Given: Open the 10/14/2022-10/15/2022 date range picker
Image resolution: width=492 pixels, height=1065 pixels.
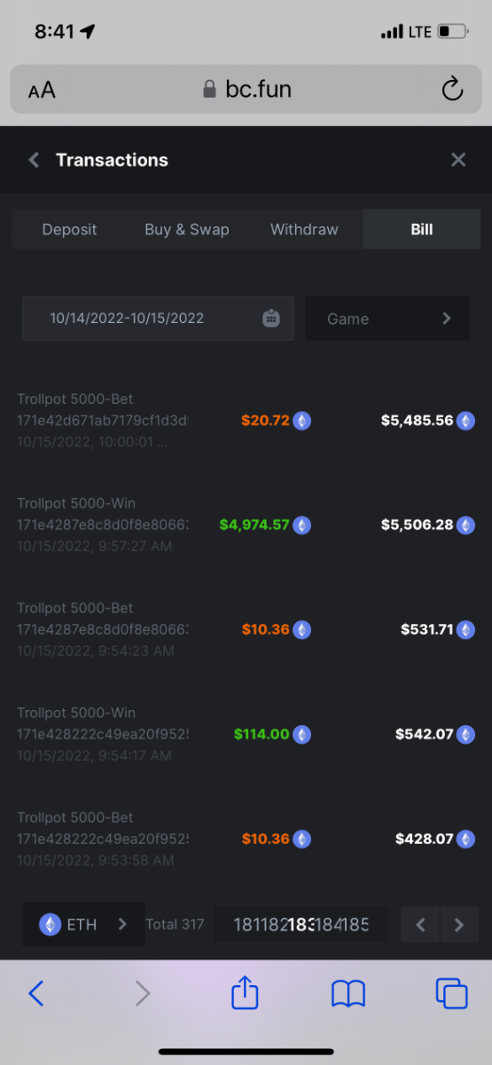Looking at the screenshot, I should pos(158,319).
